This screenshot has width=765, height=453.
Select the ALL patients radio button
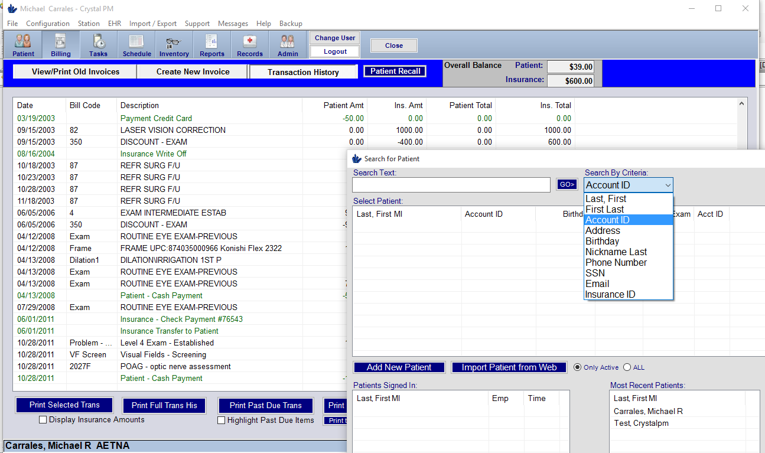(626, 367)
